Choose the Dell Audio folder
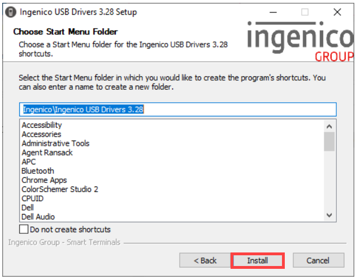The image size is (356, 279). click(x=38, y=216)
